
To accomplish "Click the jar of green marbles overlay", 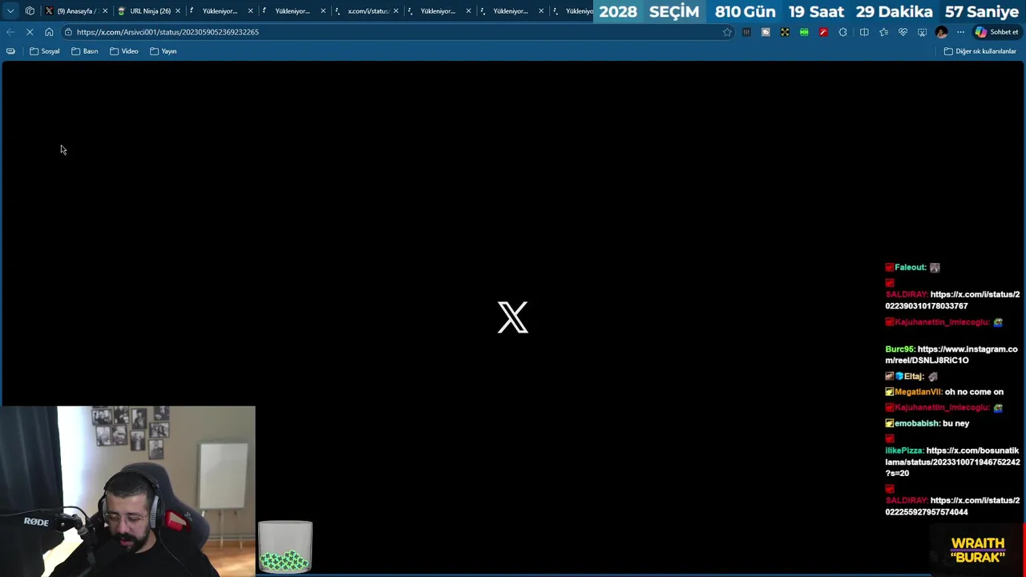I will point(285,547).
